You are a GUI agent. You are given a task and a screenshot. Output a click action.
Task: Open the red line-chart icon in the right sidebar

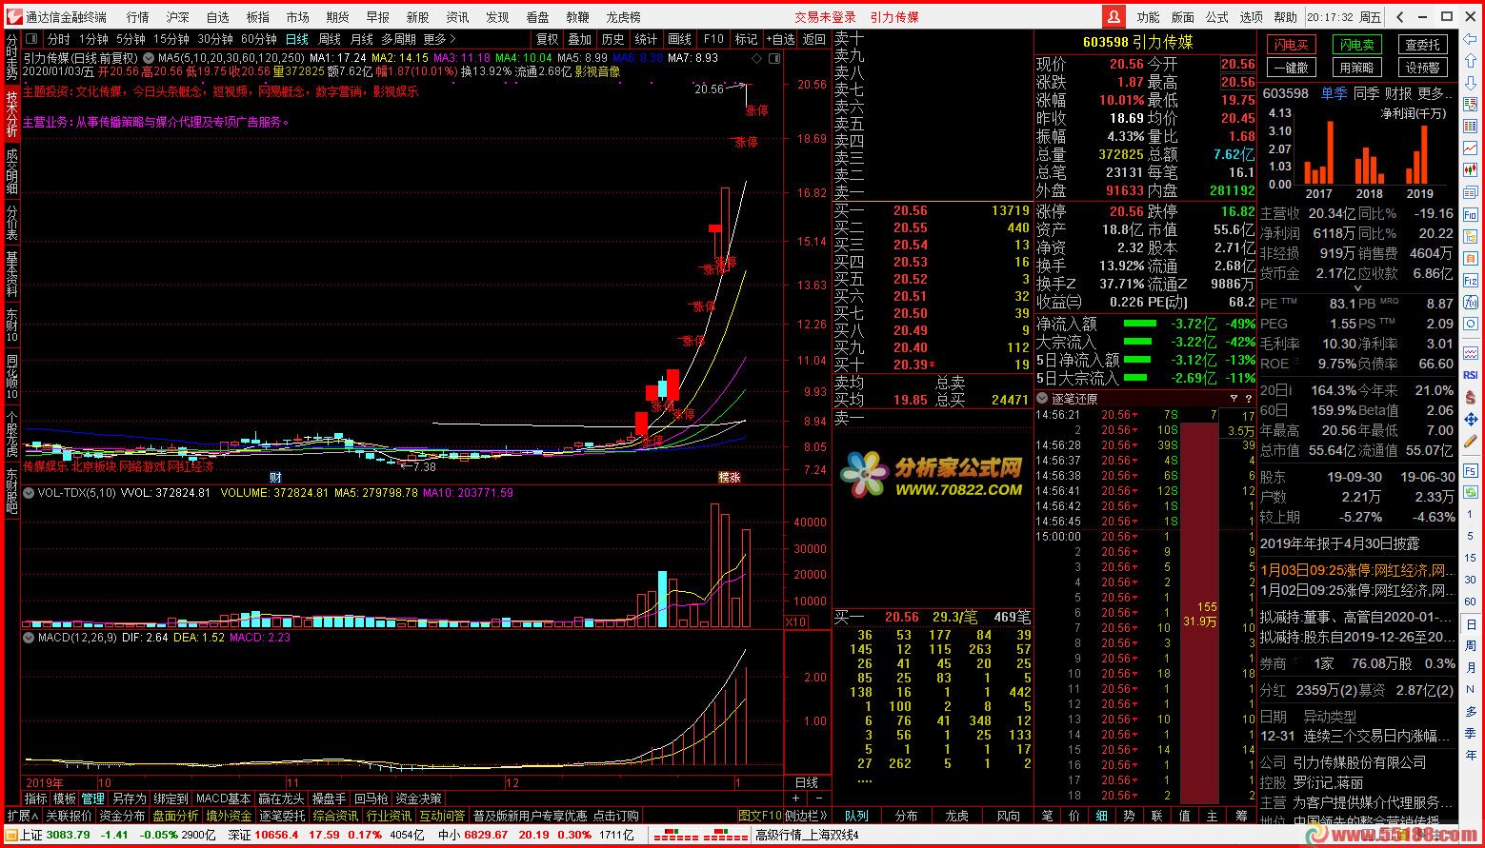click(1471, 148)
